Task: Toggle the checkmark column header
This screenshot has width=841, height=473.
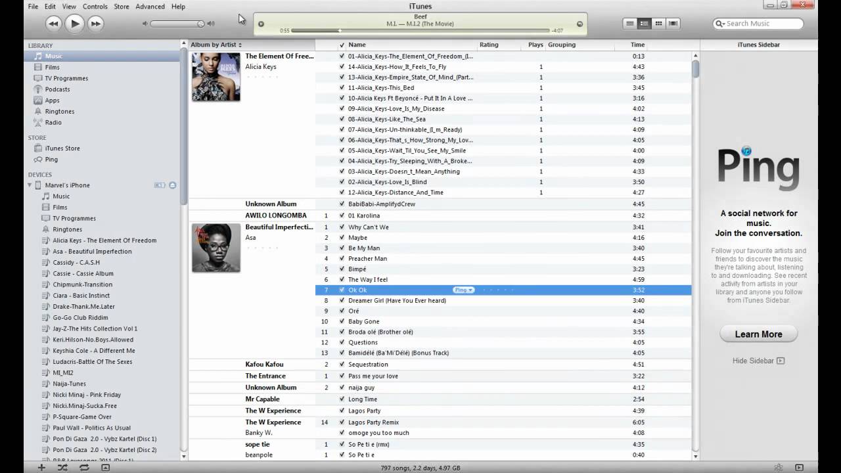Action: [342, 45]
